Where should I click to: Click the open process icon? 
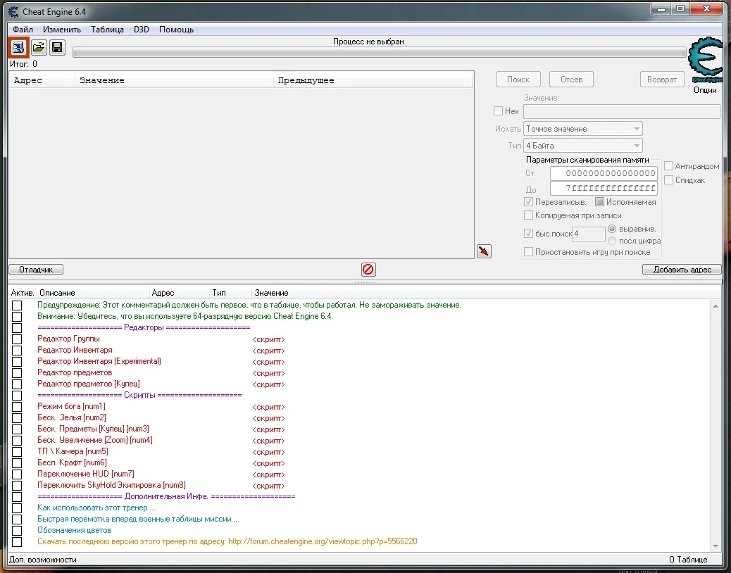coord(18,48)
